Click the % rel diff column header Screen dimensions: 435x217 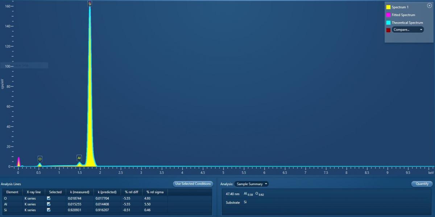click(131, 192)
